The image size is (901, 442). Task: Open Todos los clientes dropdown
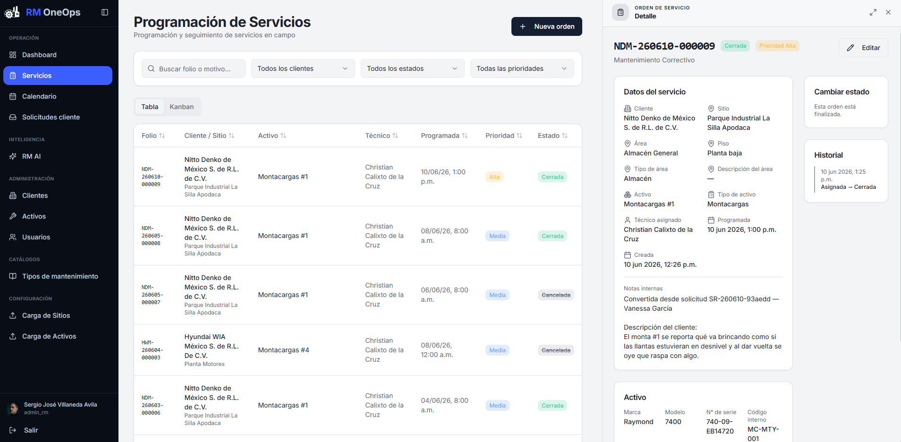click(x=303, y=68)
